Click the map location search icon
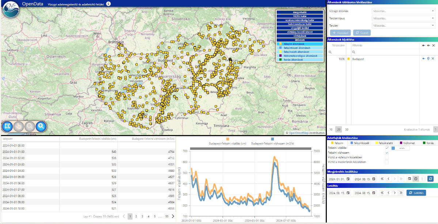 (x=41, y=127)
